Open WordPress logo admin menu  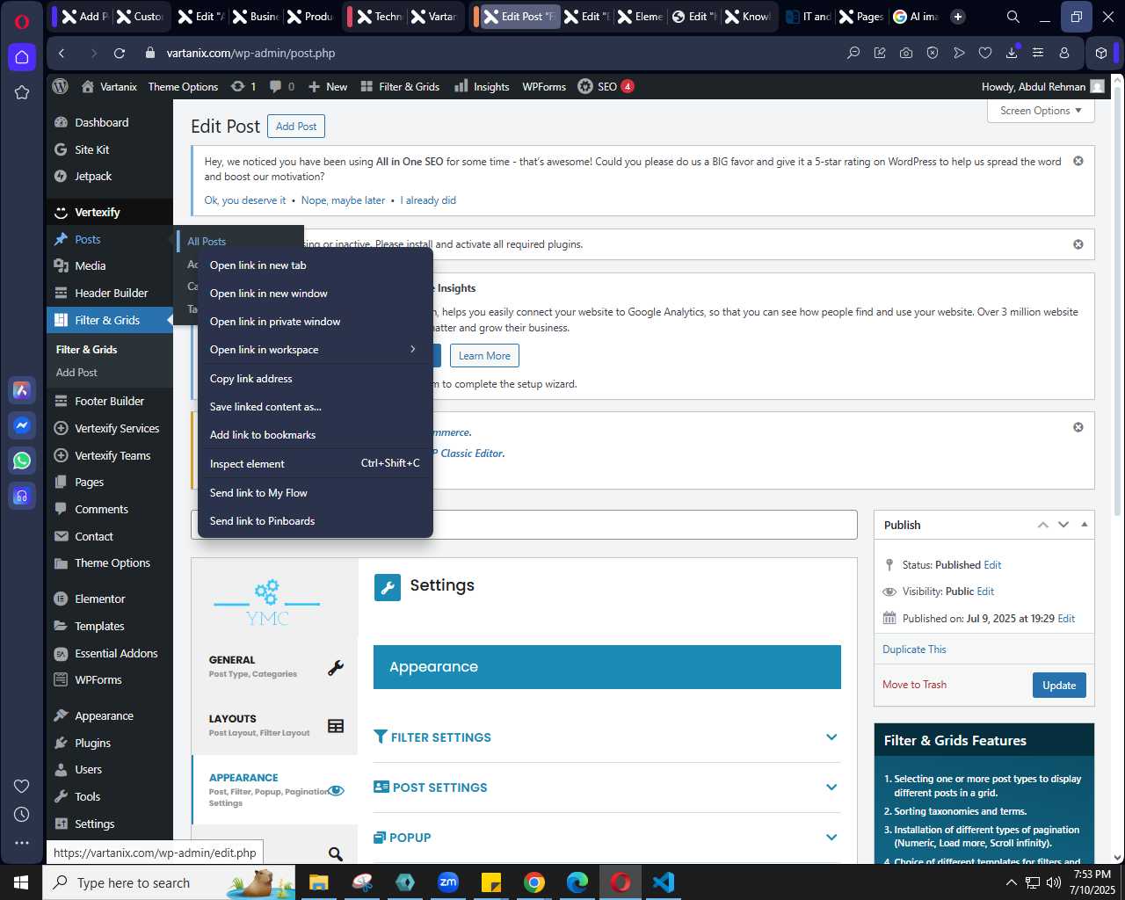click(x=61, y=86)
